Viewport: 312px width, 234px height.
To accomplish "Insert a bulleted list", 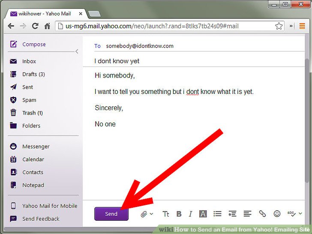I will [x=217, y=214].
